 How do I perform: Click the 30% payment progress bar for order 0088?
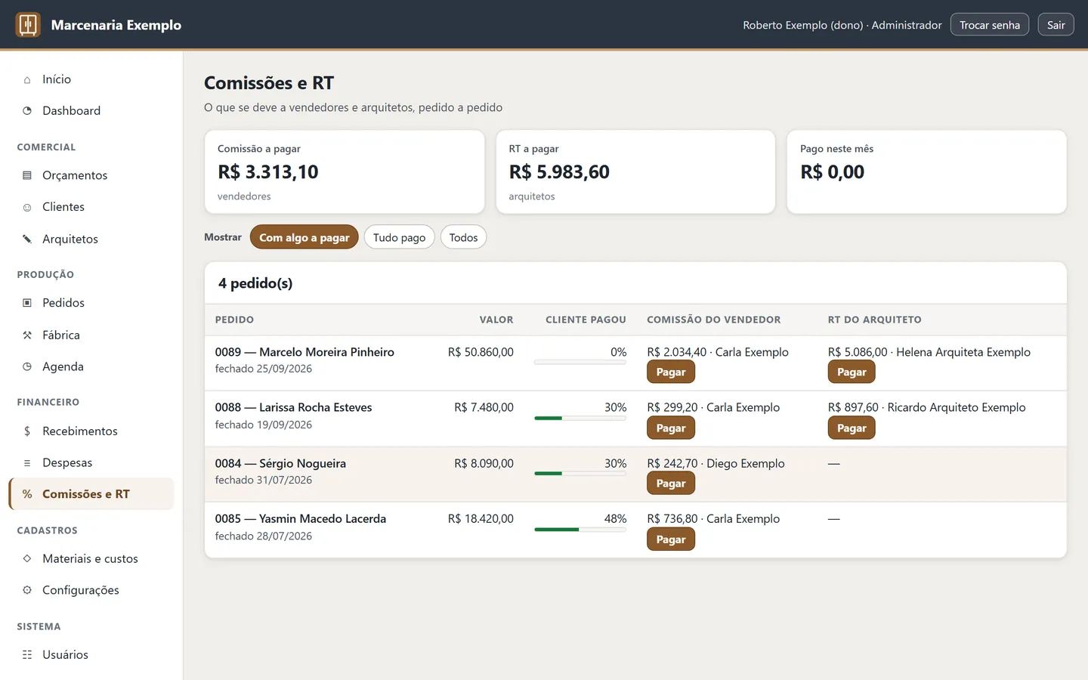(x=580, y=419)
